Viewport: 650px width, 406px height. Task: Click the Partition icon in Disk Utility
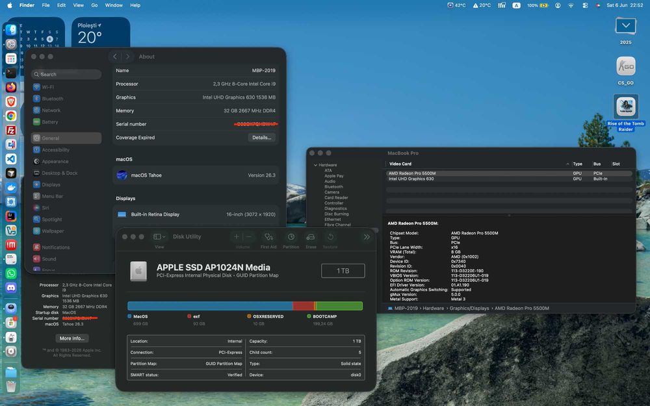click(x=291, y=237)
